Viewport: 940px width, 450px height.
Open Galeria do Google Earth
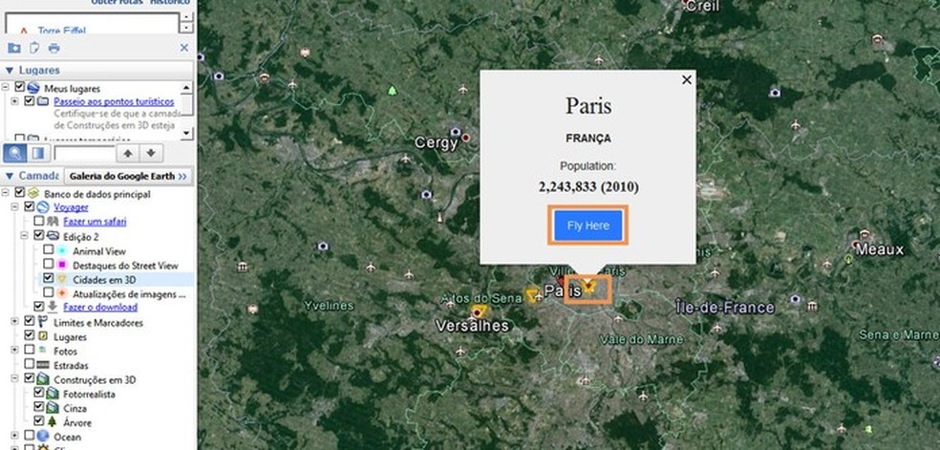pyautogui.click(x=128, y=176)
